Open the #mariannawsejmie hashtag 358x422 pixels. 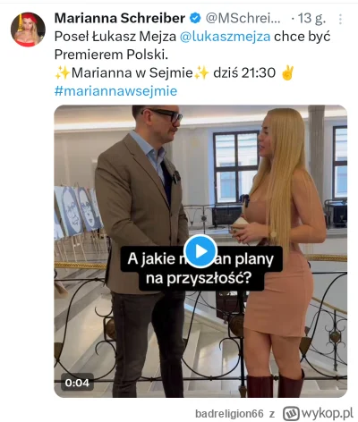click(x=115, y=91)
